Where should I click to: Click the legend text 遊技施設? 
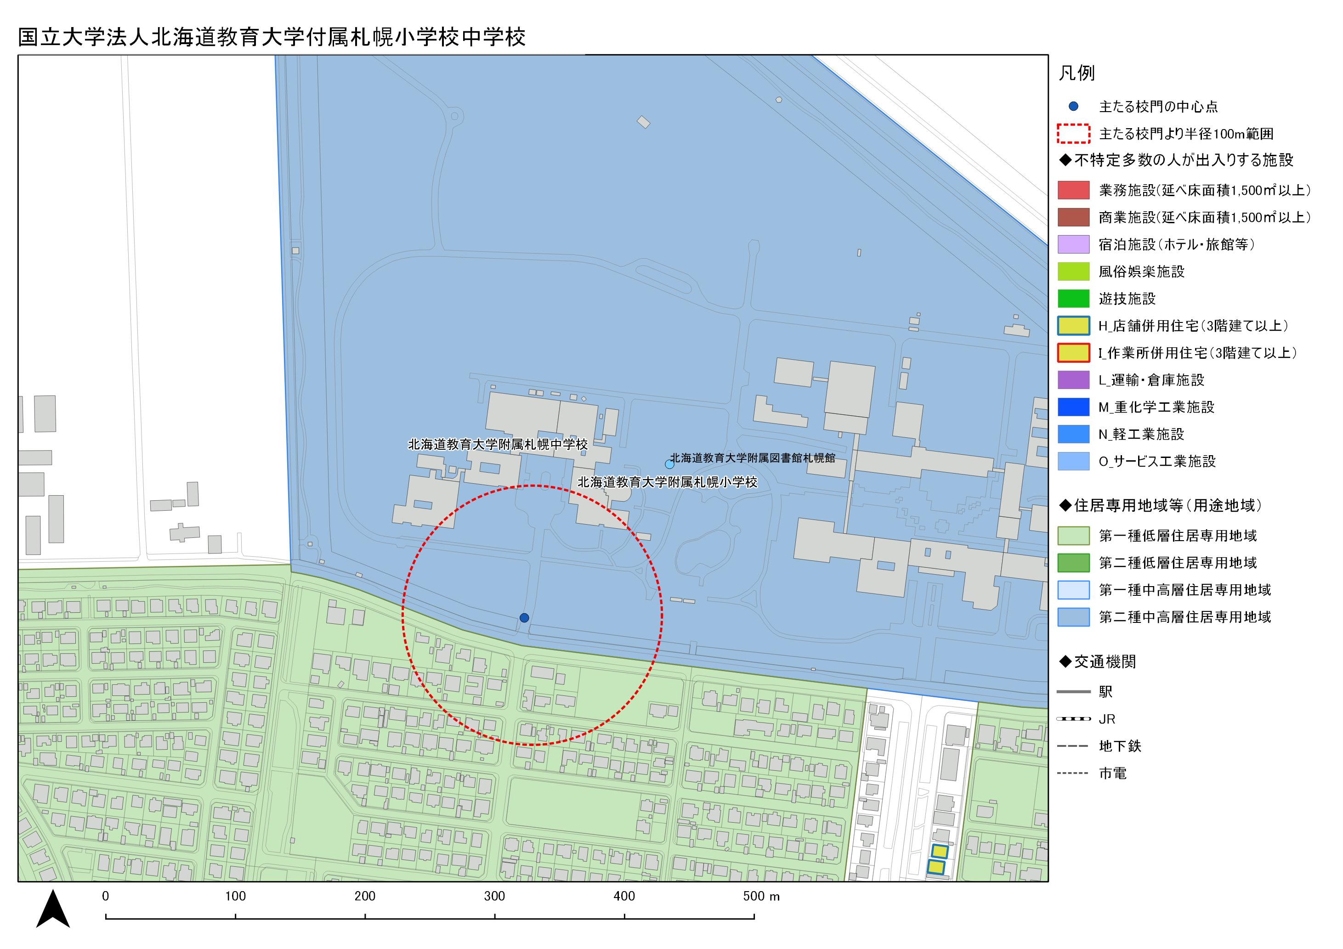tap(1128, 298)
